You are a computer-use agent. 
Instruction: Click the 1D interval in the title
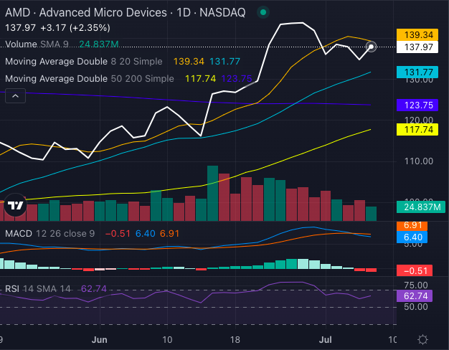tap(184, 13)
